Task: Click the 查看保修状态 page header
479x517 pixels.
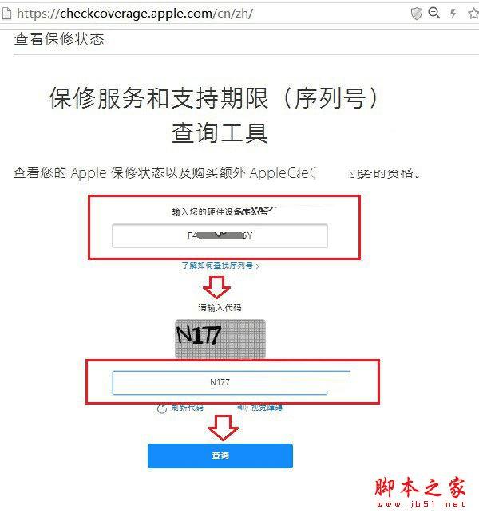Action: tap(59, 39)
